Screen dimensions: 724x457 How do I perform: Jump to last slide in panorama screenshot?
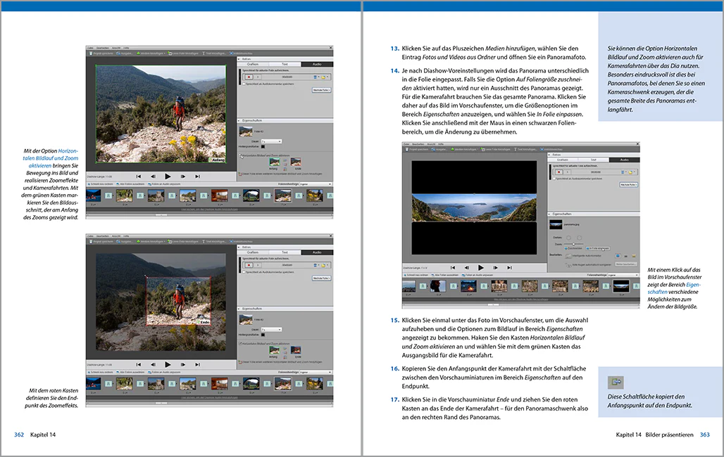click(510, 268)
